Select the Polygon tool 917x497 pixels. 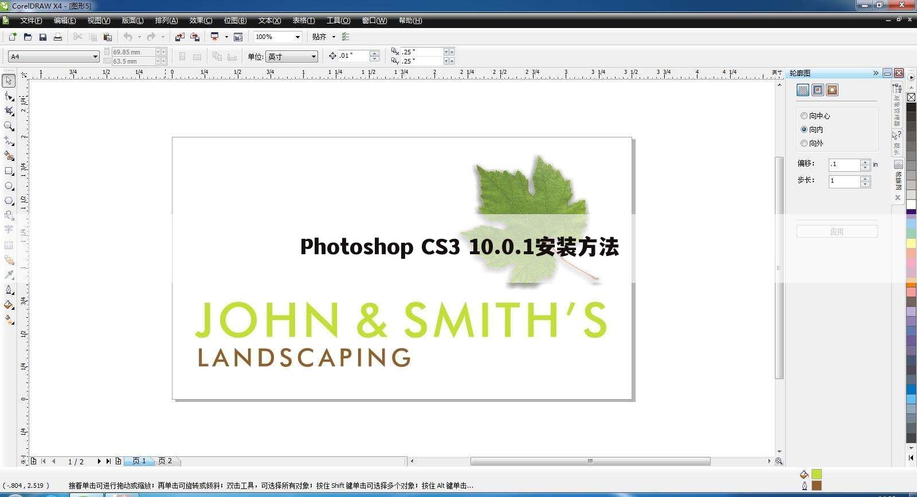pyautogui.click(x=9, y=200)
